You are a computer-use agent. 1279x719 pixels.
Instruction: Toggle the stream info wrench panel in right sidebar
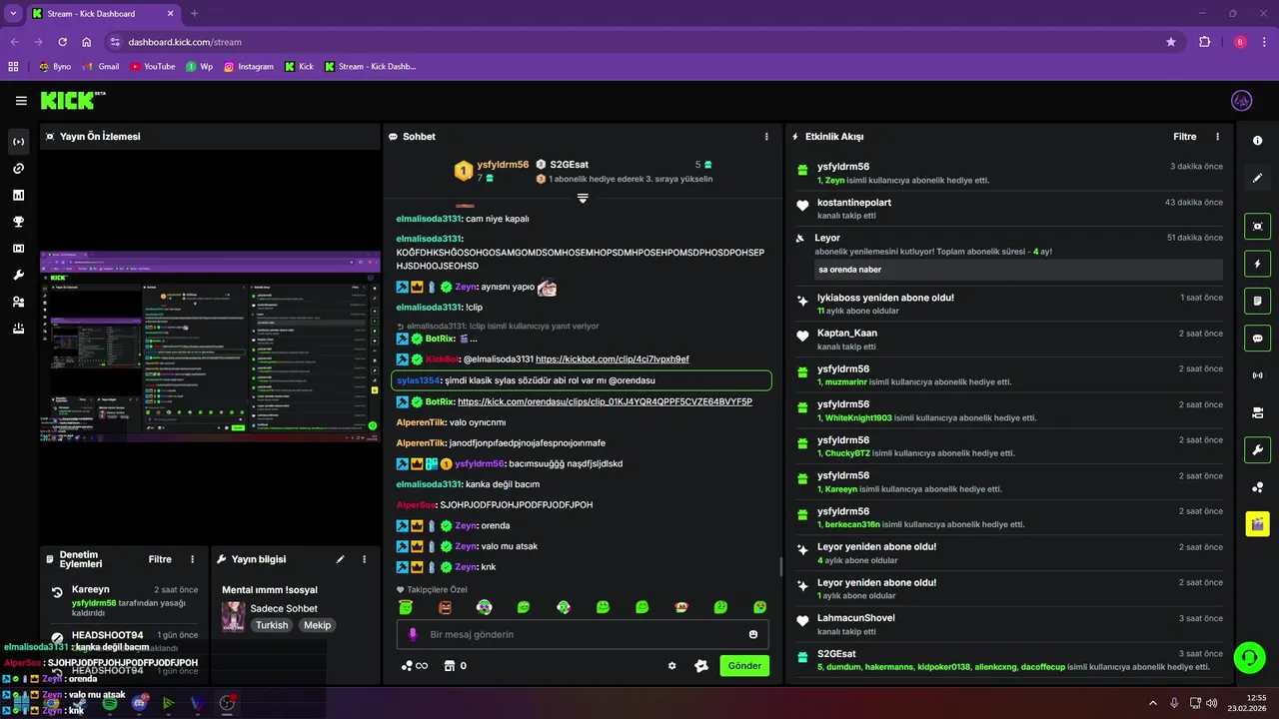click(1258, 449)
